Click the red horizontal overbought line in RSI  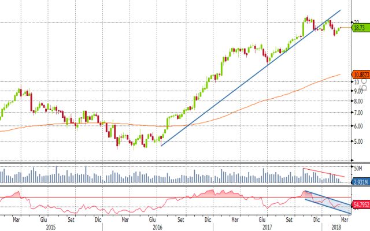coord(176,198)
